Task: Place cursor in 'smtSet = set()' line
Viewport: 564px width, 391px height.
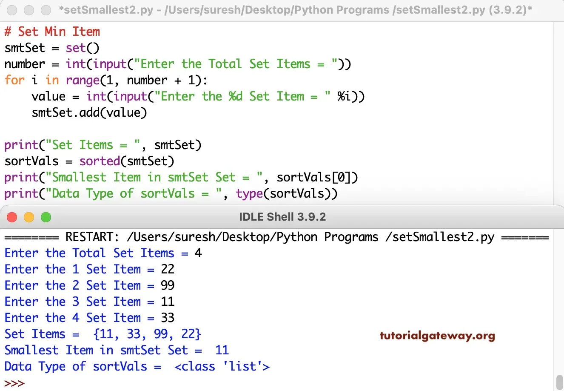Action: [52, 48]
